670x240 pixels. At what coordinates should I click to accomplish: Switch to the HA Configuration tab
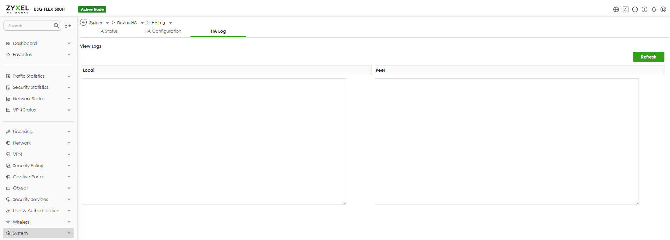pos(163,31)
